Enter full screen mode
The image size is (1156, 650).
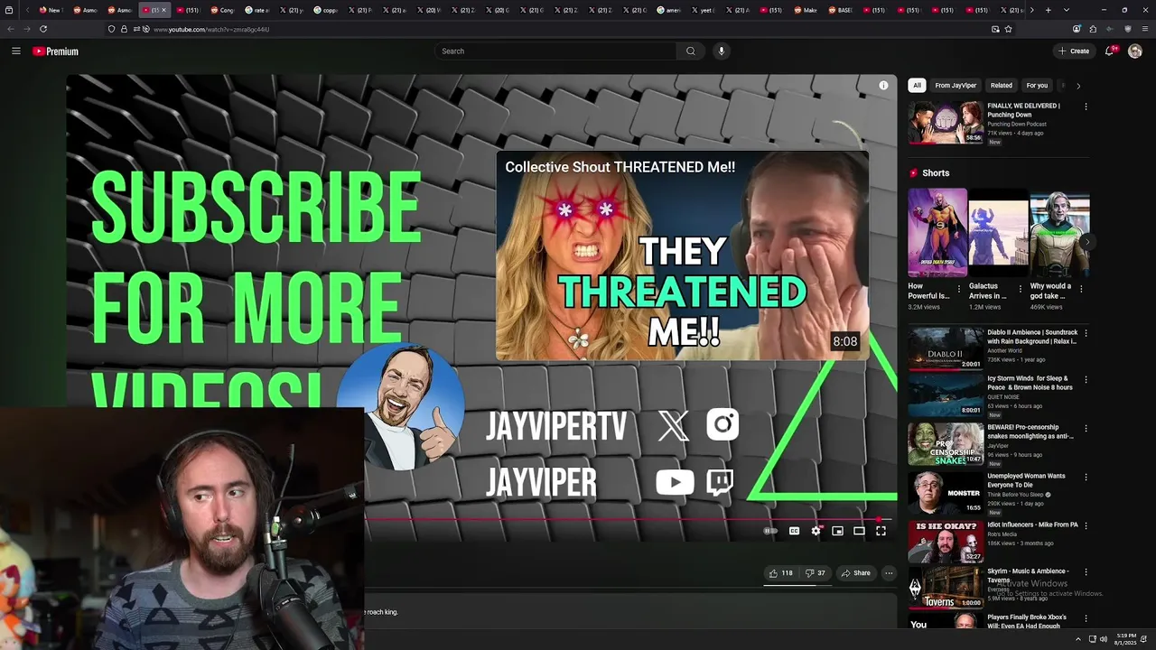pos(881,531)
